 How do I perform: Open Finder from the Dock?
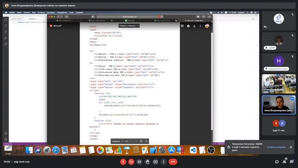(x=29, y=150)
